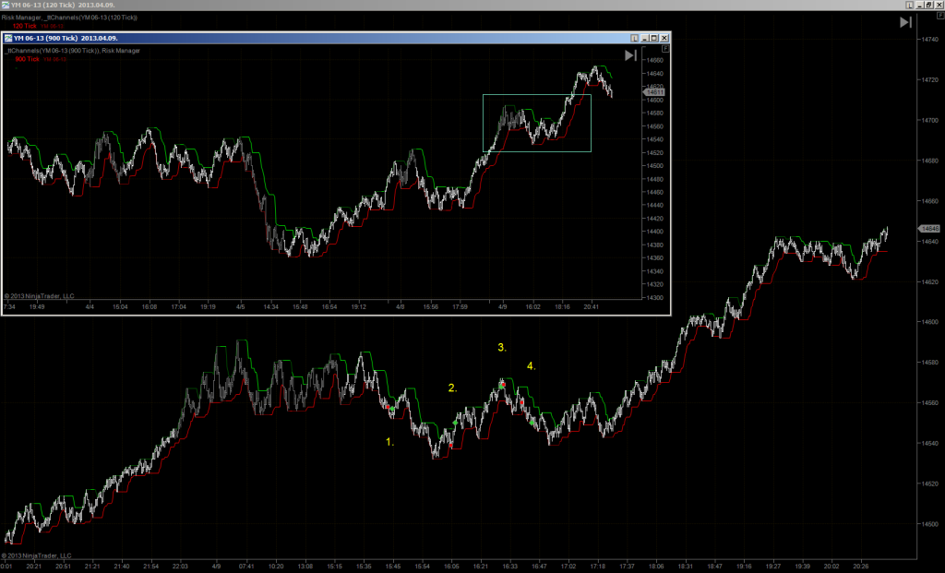Click the F button on the 120 Tick chart

pos(940,15)
